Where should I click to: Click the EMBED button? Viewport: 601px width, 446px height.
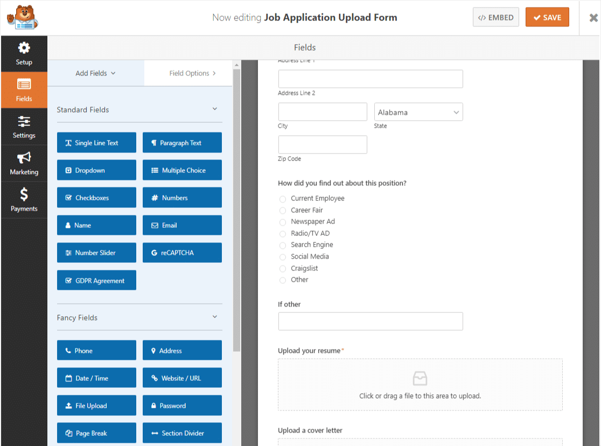click(x=495, y=17)
